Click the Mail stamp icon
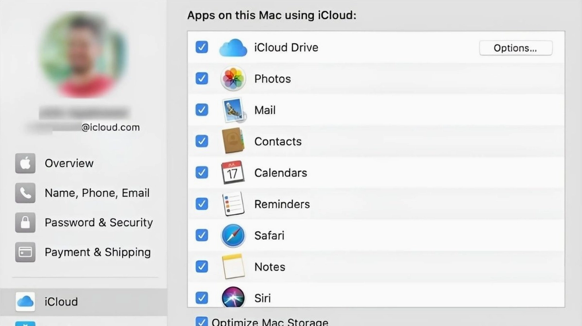Screen dimensions: 582x326 234,110
